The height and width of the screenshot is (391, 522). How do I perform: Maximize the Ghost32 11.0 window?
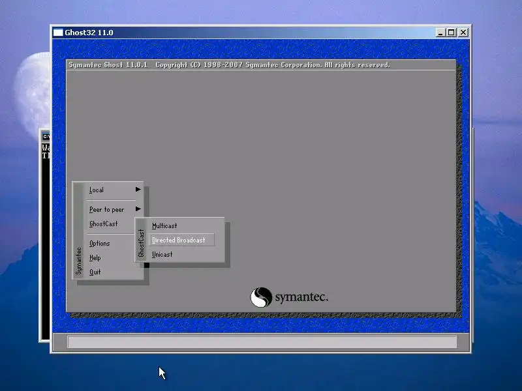pyautogui.click(x=451, y=32)
